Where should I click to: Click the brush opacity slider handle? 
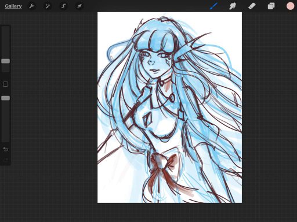(x=5, y=98)
